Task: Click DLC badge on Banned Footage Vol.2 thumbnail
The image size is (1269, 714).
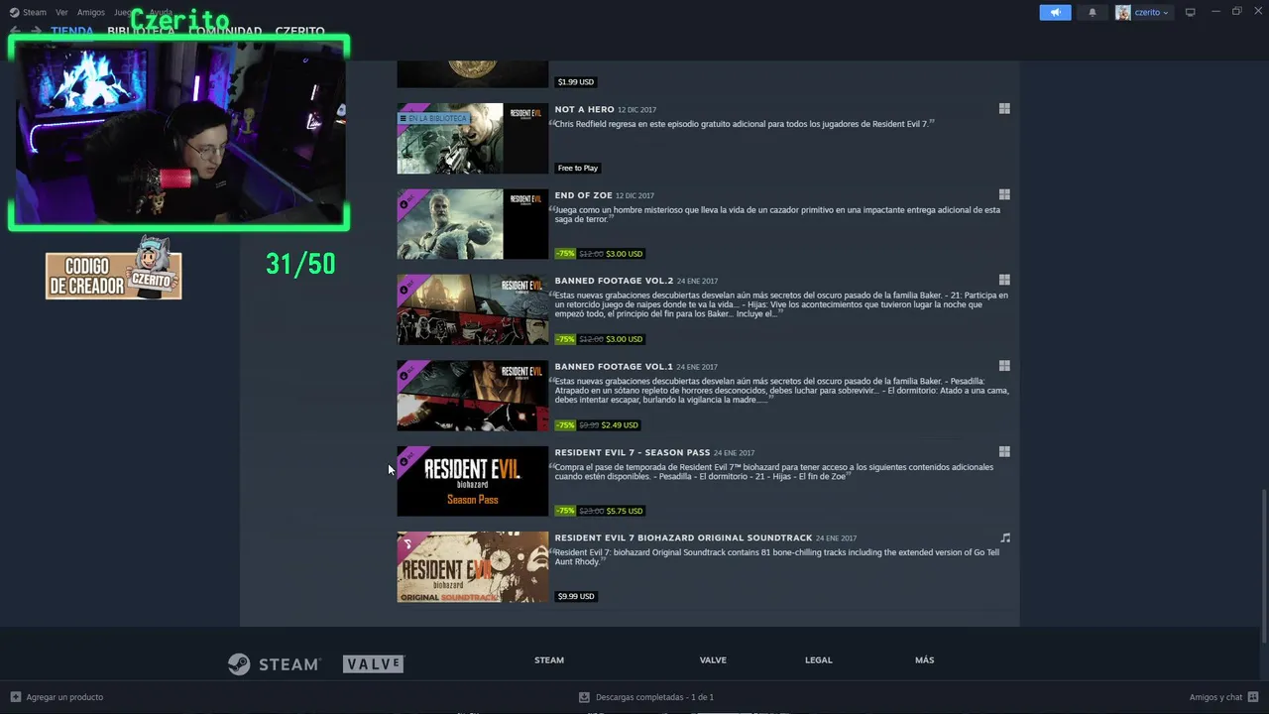Action: pyautogui.click(x=407, y=287)
